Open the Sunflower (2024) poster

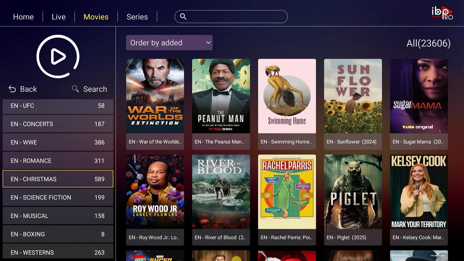[x=353, y=96]
